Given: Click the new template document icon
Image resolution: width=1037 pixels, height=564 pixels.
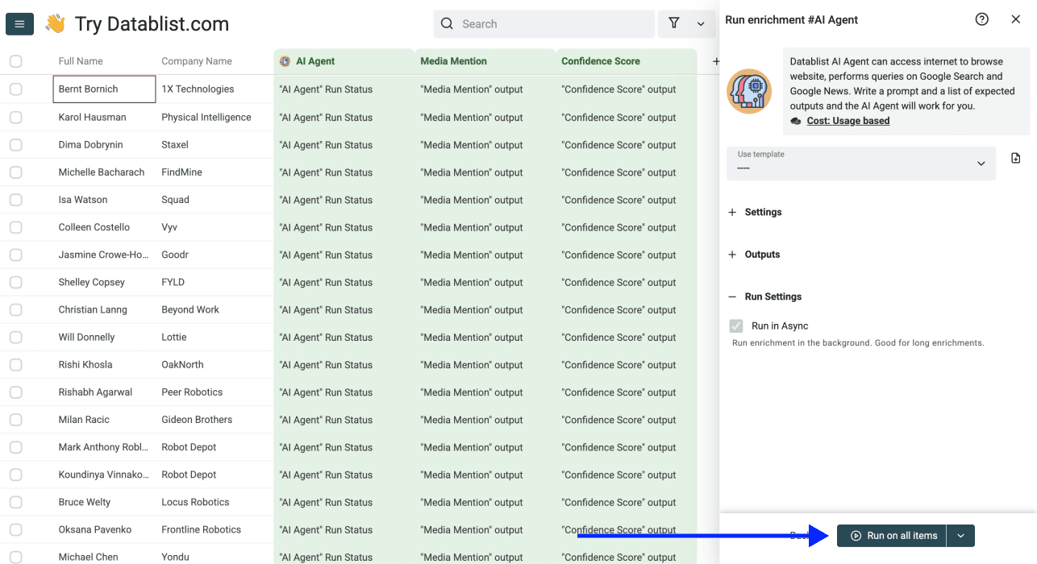Looking at the screenshot, I should (x=1015, y=158).
